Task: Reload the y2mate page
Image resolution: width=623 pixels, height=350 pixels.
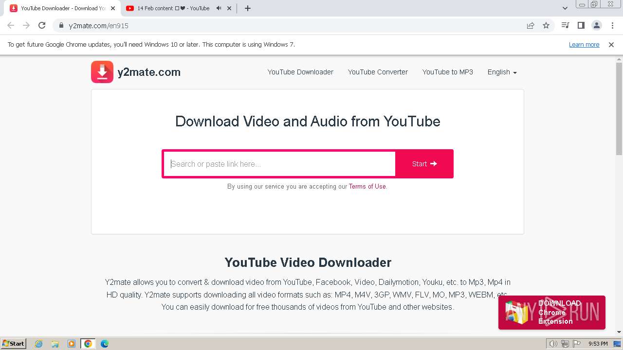Action: (42, 26)
